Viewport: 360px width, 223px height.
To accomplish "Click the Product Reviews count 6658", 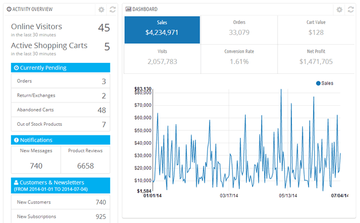I will [85, 166].
